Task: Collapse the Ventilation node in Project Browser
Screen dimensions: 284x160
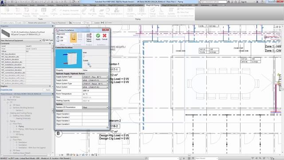Action: click(8, 137)
